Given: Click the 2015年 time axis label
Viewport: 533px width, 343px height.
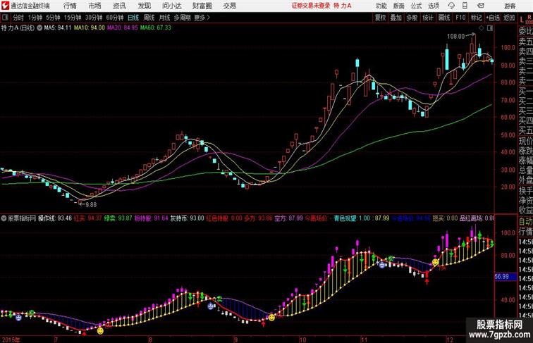Looking at the screenshot, I should tap(11, 339).
